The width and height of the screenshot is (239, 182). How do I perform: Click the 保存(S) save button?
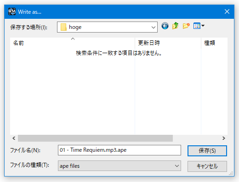[x=207, y=151]
